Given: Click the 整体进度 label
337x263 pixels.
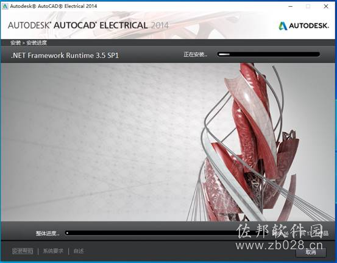Looking at the screenshot, I should [48, 233].
